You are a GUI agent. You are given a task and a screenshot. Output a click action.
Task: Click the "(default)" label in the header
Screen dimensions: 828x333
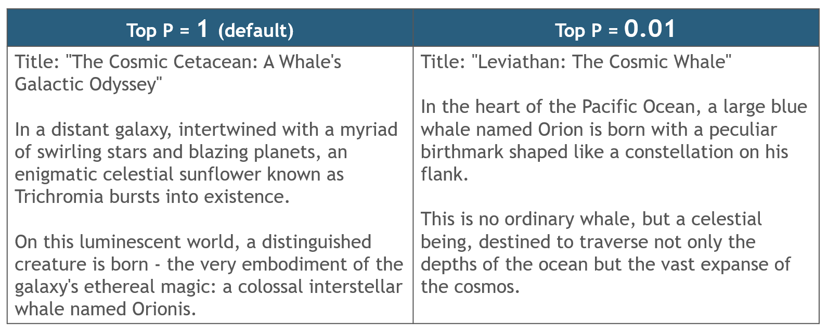(256, 31)
